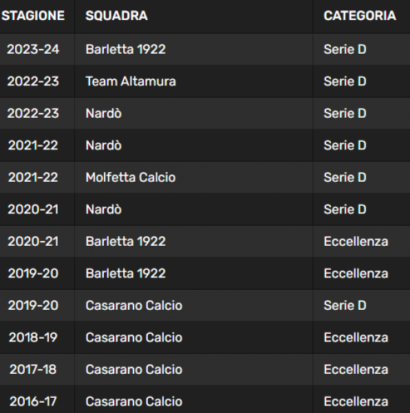
Task: Select Casarano Calcio in the 2017-18 row
Action: coord(133,370)
